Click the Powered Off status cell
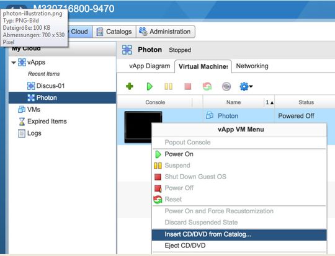This screenshot has height=256, width=335. point(296,116)
